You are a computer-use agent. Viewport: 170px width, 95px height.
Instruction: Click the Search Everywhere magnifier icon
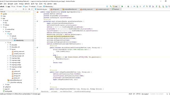point(169,6)
